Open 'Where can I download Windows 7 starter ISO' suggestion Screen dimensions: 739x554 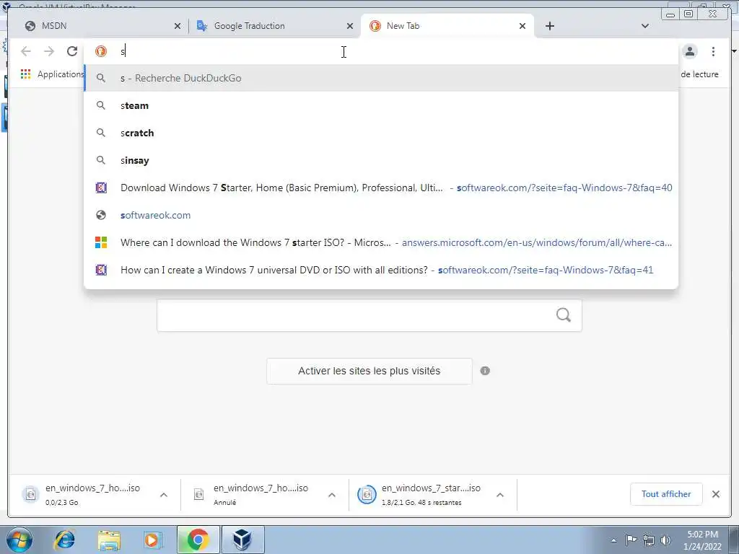pos(381,242)
